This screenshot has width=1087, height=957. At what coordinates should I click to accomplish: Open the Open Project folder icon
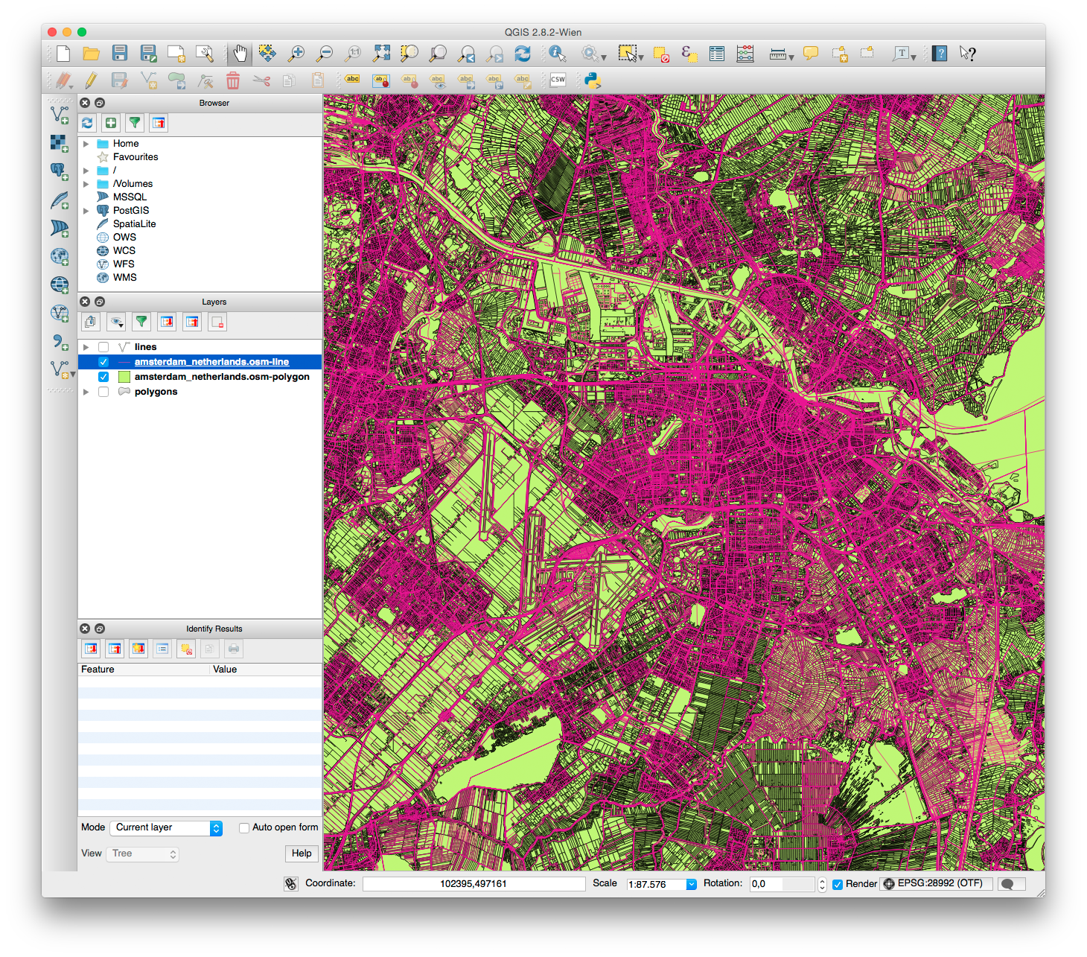click(91, 53)
